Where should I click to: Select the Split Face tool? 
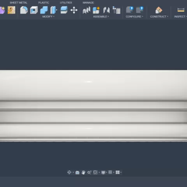54,10
